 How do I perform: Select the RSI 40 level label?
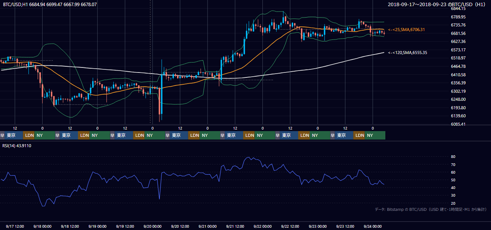453,187
